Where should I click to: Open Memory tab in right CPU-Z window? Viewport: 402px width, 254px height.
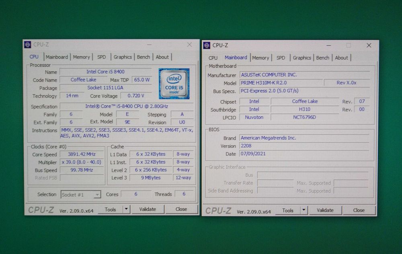[x=260, y=58]
